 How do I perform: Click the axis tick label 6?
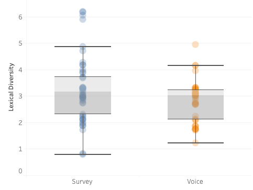pos(20,17)
